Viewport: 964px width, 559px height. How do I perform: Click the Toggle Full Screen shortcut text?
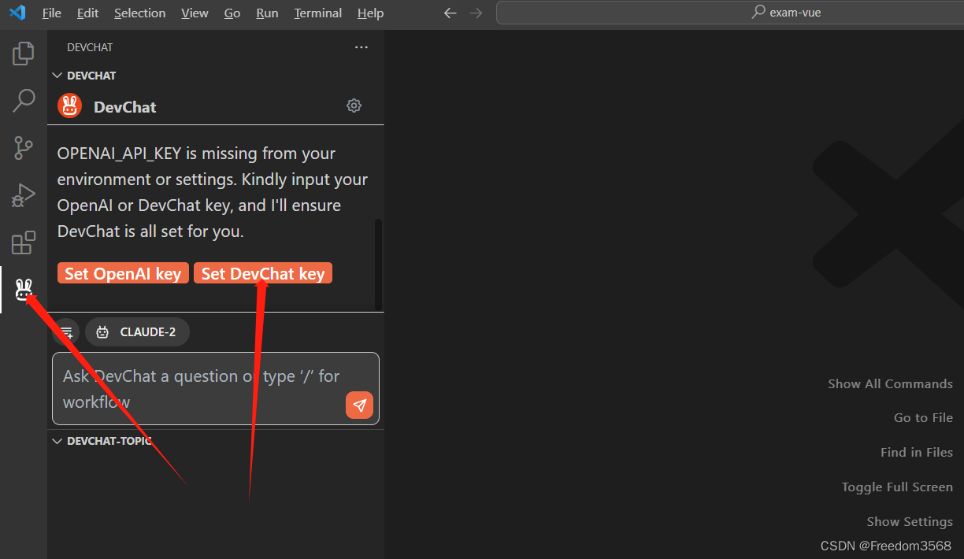pos(897,487)
